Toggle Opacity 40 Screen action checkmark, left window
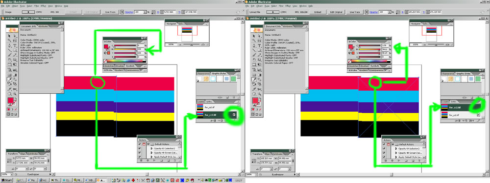This screenshot has width=490, height=183. point(139,153)
